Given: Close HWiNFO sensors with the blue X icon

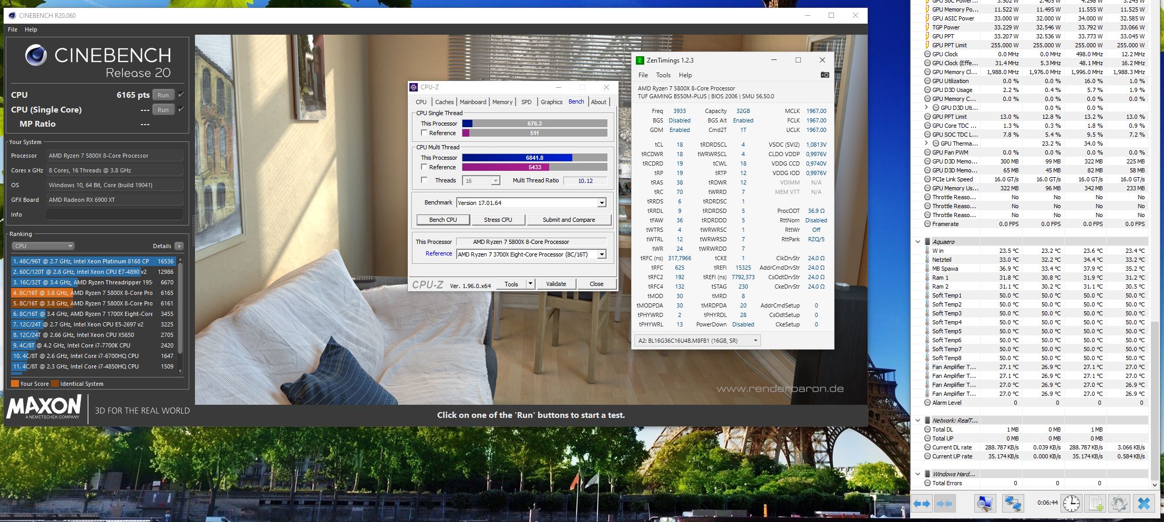Looking at the screenshot, I should (x=1144, y=504).
